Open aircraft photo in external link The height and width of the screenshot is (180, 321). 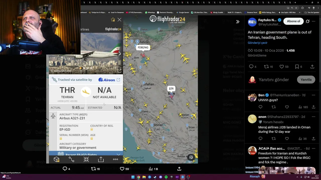119,71
